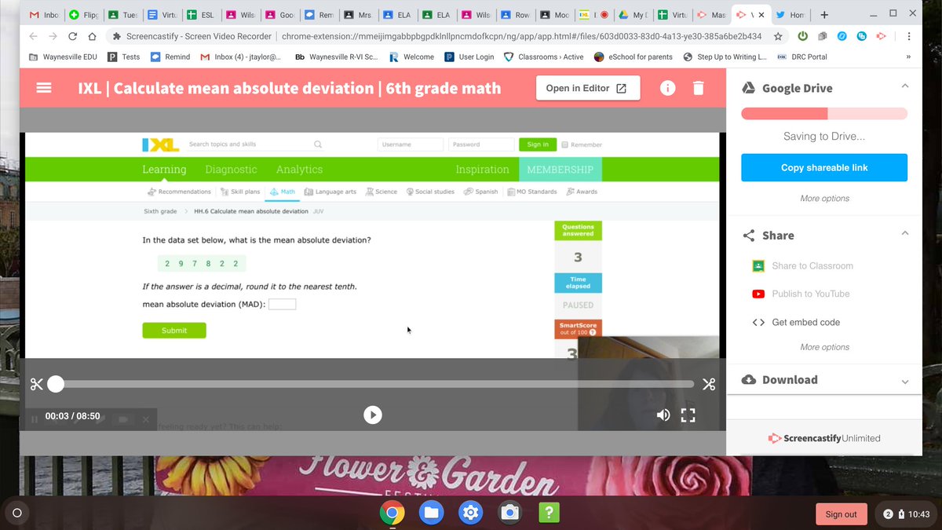Open Settings app from the shelf

[470, 514]
